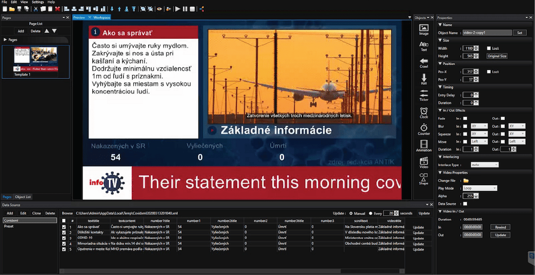Click the Set button for Object Name

520,33
